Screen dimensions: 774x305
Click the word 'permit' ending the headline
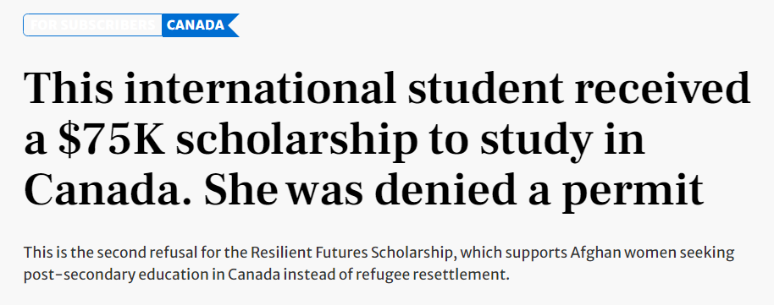click(633, 192)
